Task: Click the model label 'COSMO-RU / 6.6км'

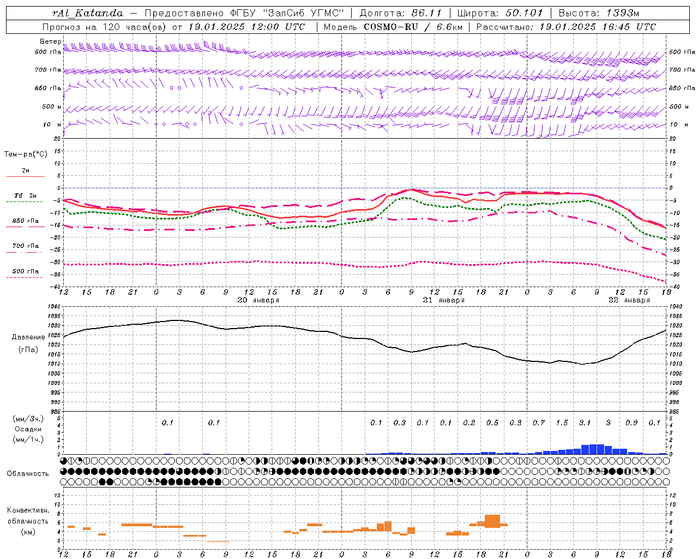Action: click(413, 27)
